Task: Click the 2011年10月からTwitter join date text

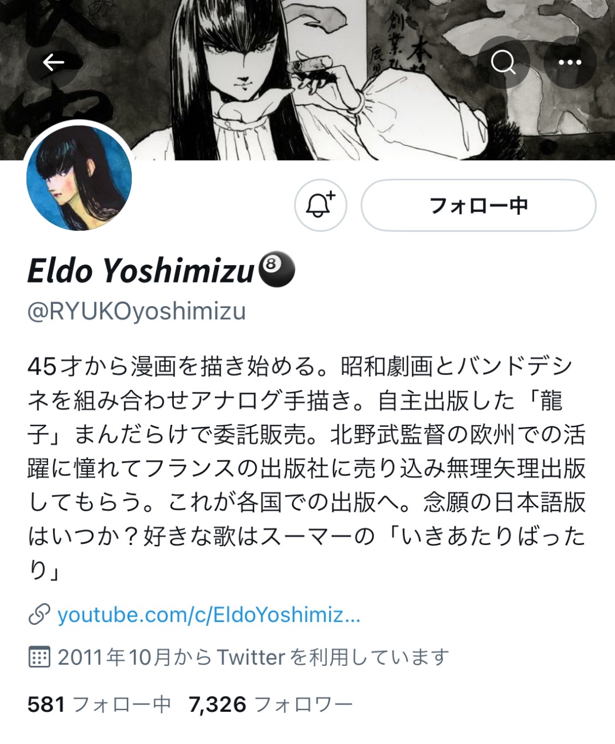Action: pos(253,657)
